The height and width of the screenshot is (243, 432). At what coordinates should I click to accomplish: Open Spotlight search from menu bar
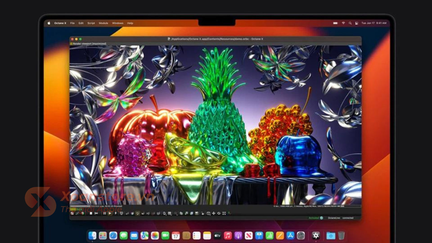(x=350, y=23)
